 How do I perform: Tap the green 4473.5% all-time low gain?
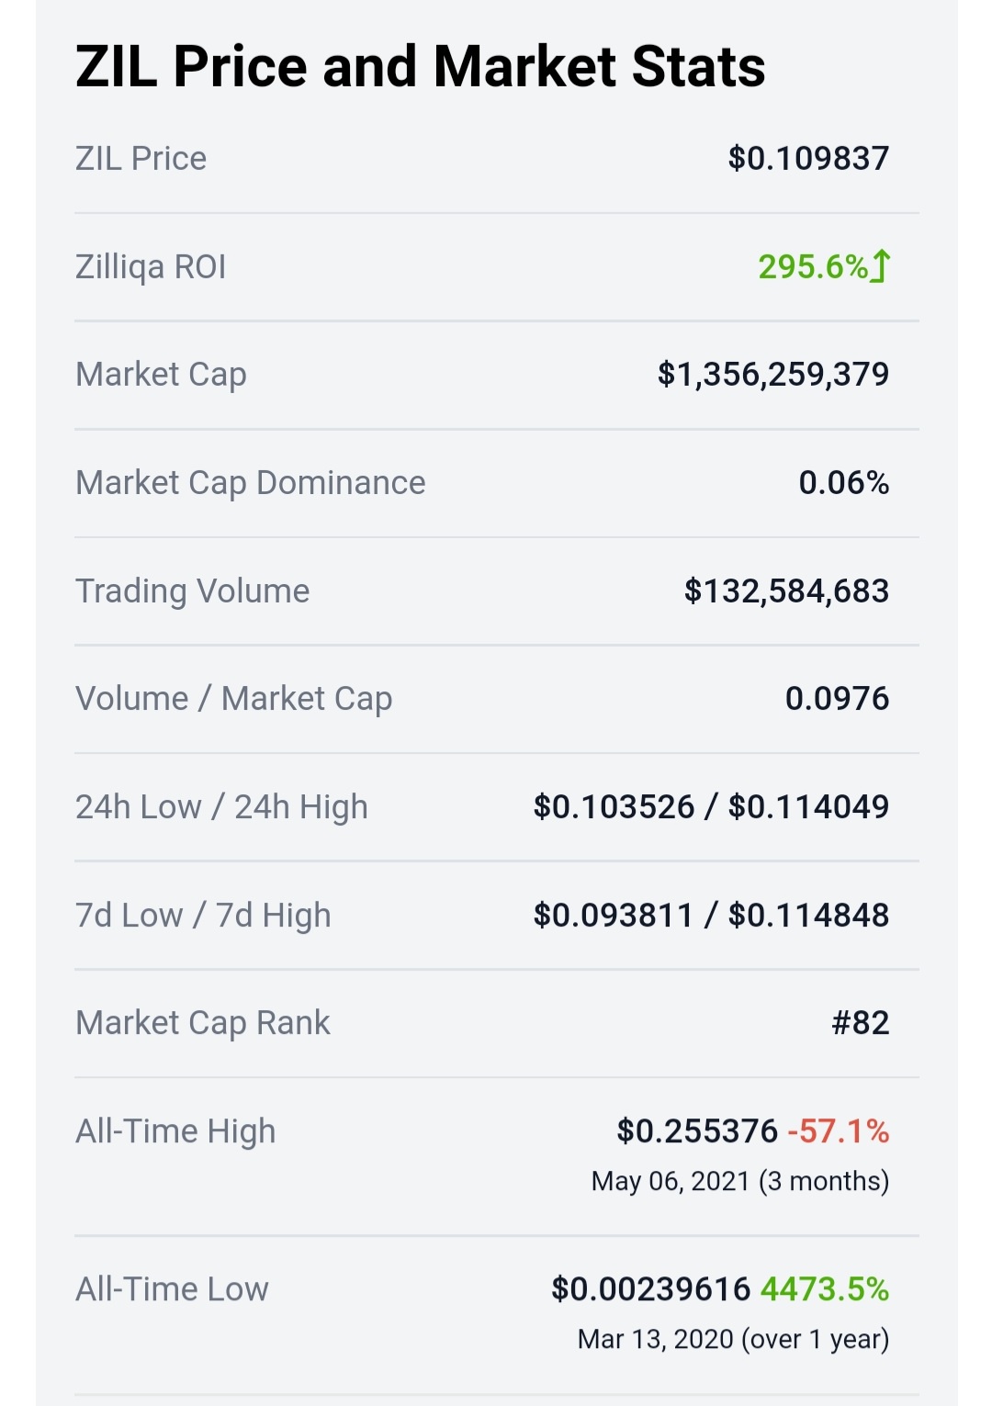(x=825, y=1288)
